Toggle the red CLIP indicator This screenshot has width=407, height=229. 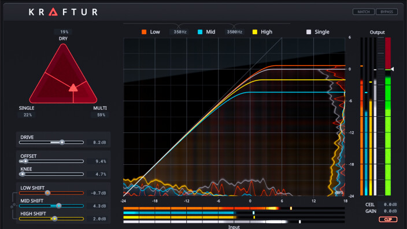coord(388,219)
